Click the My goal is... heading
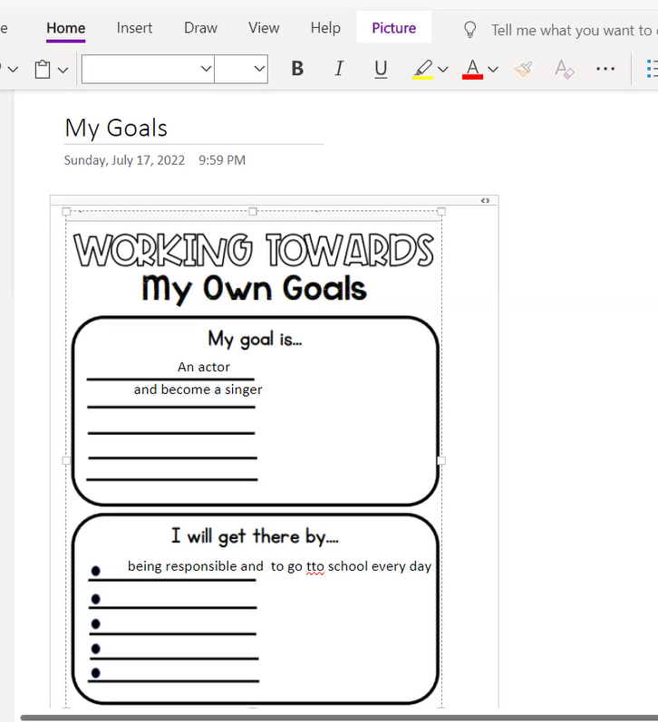The height and width of the screenshot is (722, 658). (255, 340)
